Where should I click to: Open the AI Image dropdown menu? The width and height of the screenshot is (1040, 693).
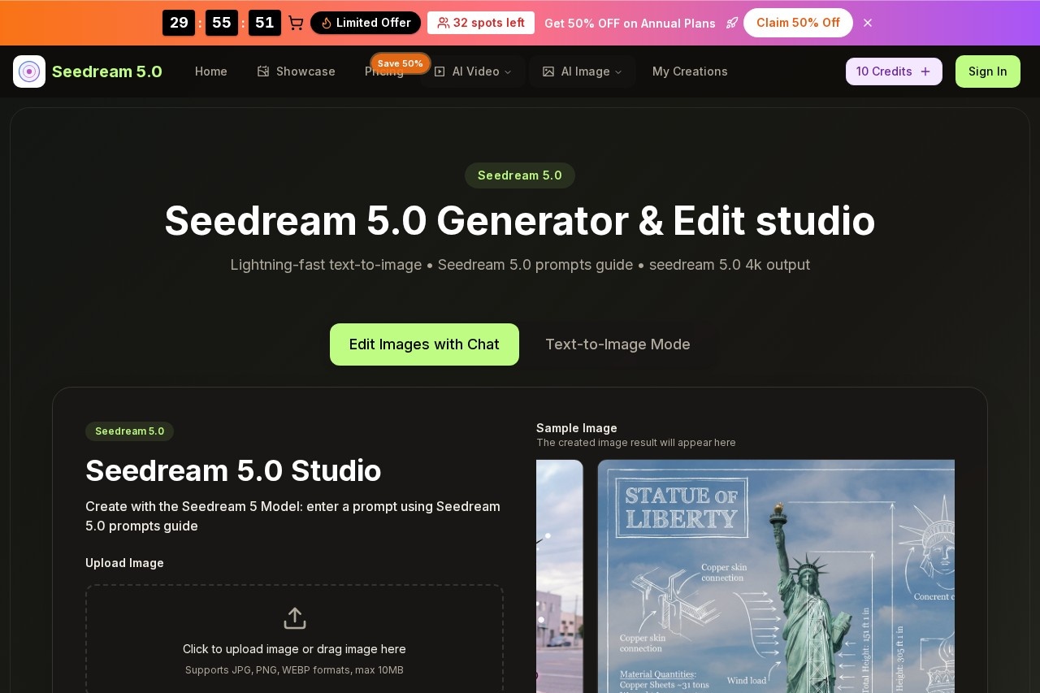(583, 71)
